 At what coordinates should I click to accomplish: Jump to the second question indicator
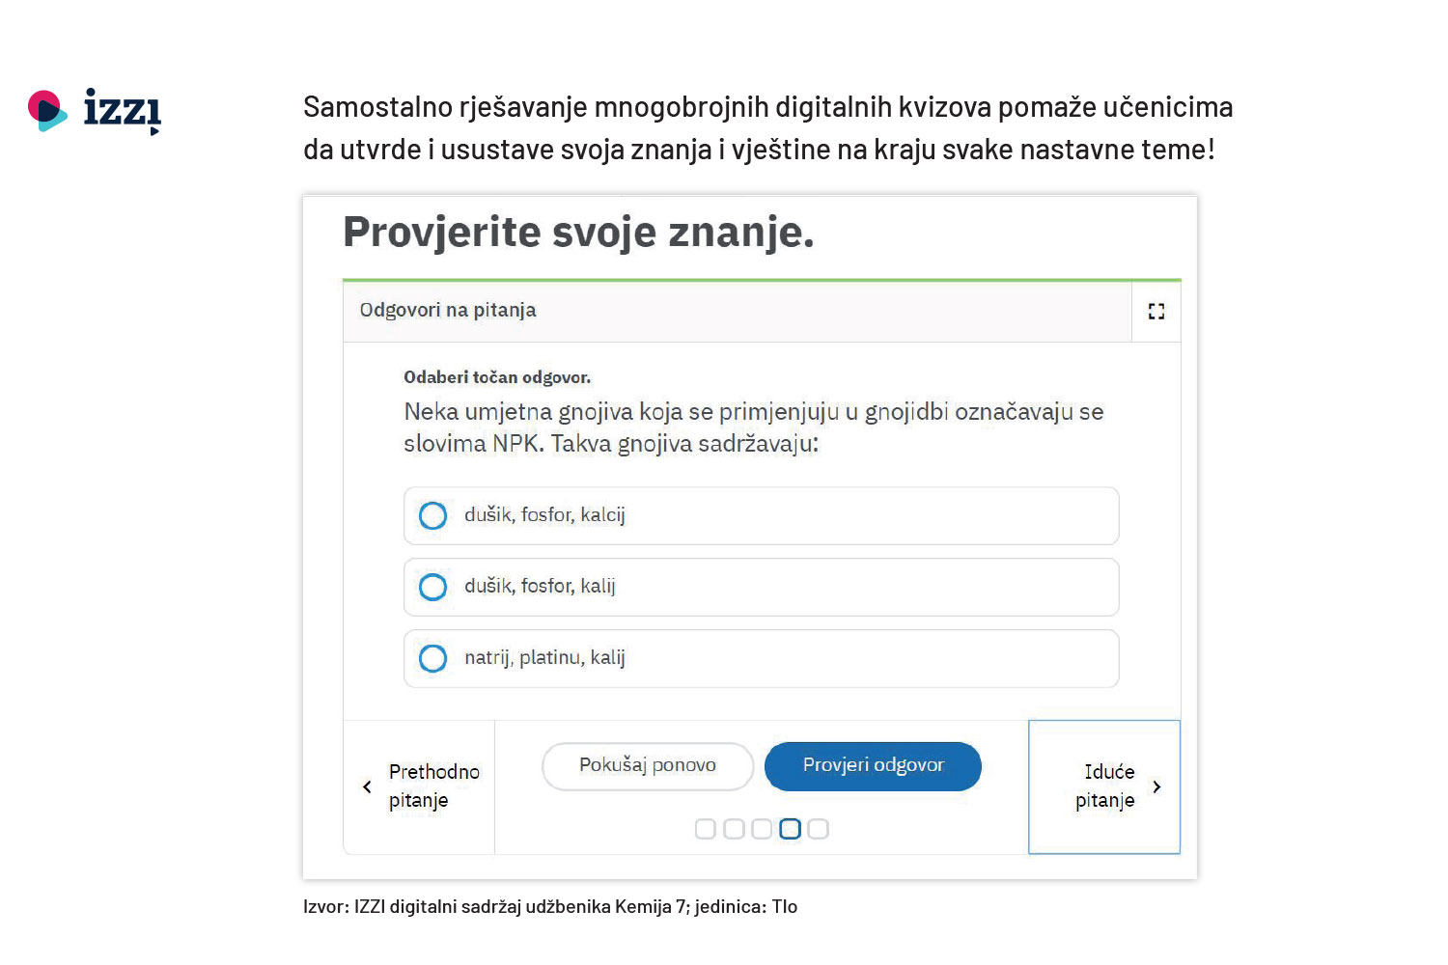[734, 829]
